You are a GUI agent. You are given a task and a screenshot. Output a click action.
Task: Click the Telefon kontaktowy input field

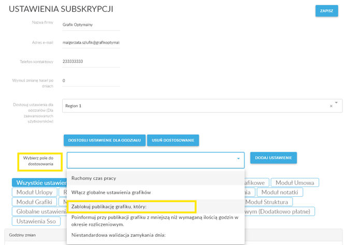pos(91,62)
